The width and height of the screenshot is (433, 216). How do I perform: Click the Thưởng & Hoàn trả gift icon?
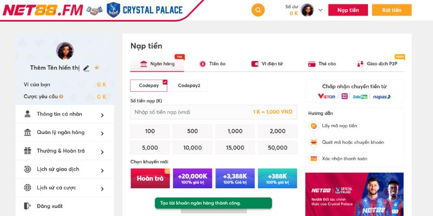coord(28,151)
